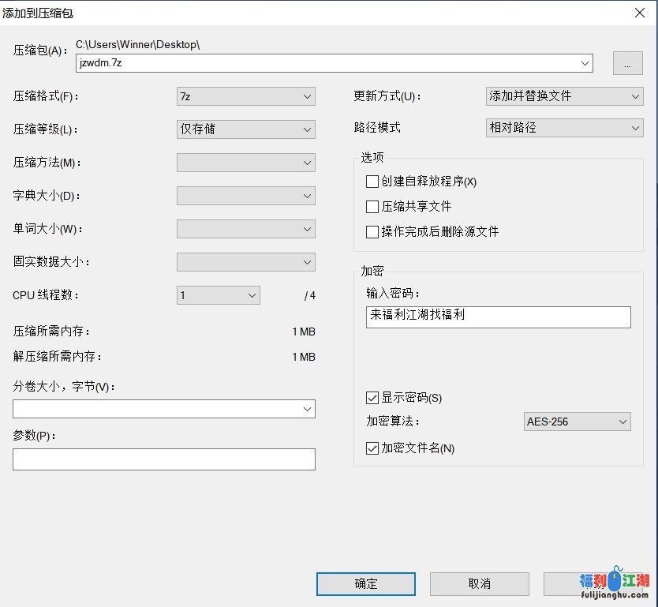Expand the compression format 7z dropdown
658x607 pixels.
click(245, 96)
